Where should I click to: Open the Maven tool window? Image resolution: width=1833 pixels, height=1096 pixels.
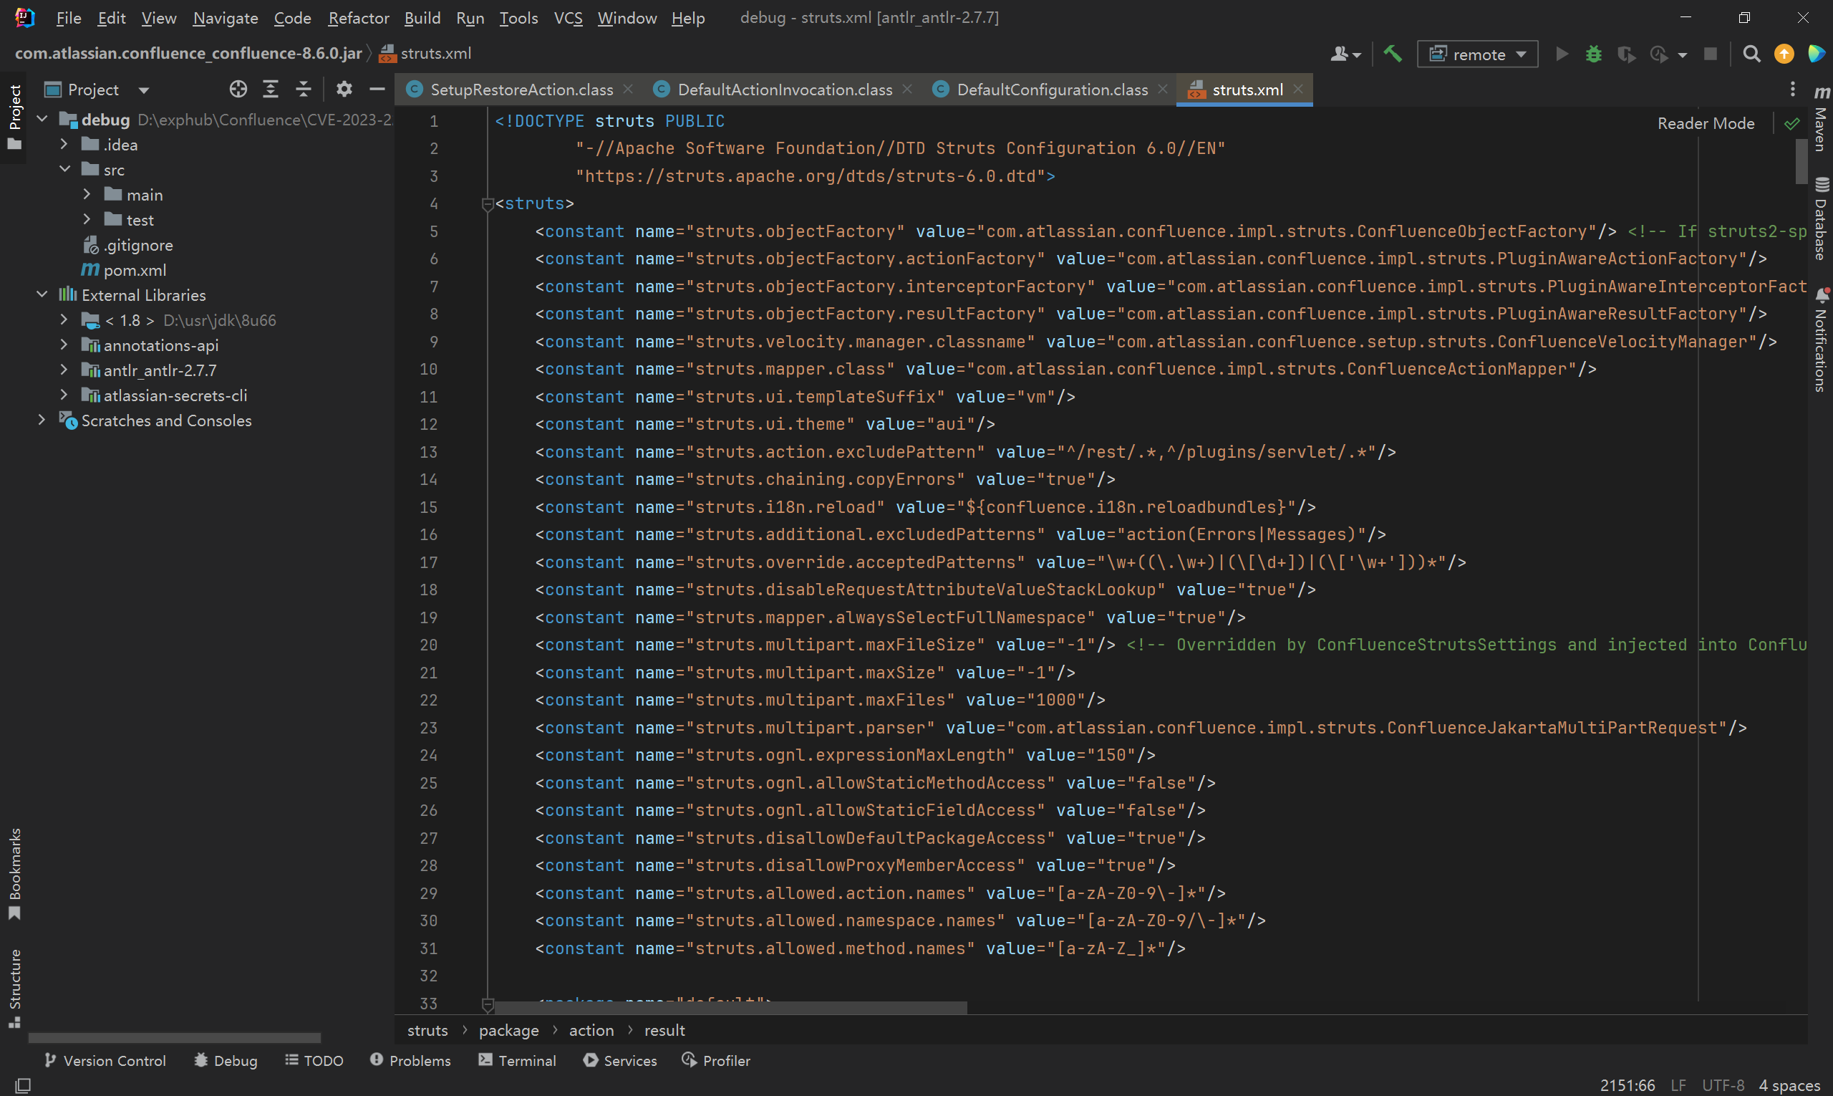pyautogui.click(x=1822, y=120)
